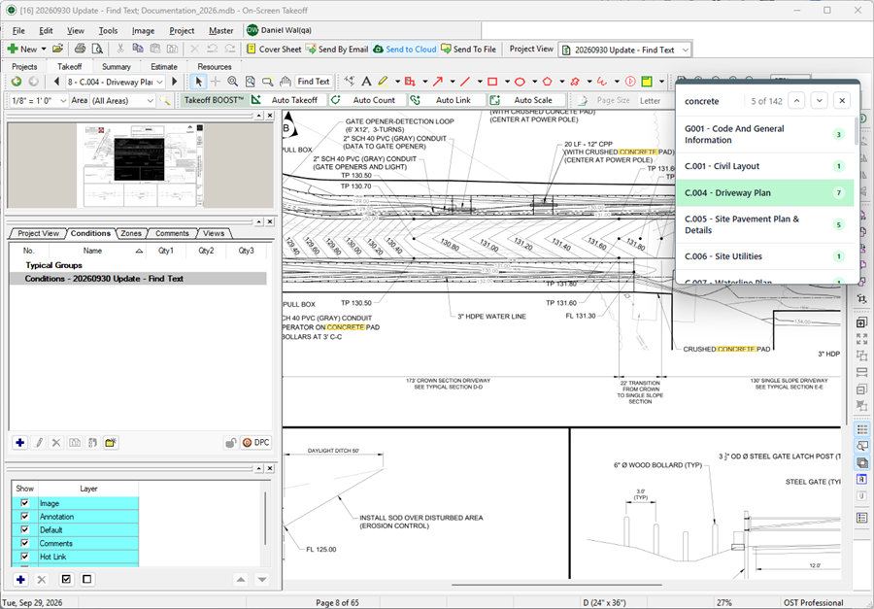Go to previous page arrow
874x609 pixels.
56,82
